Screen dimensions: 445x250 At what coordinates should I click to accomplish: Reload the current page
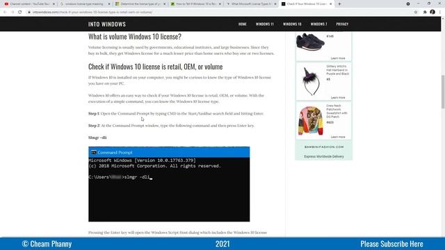(20, 12)
